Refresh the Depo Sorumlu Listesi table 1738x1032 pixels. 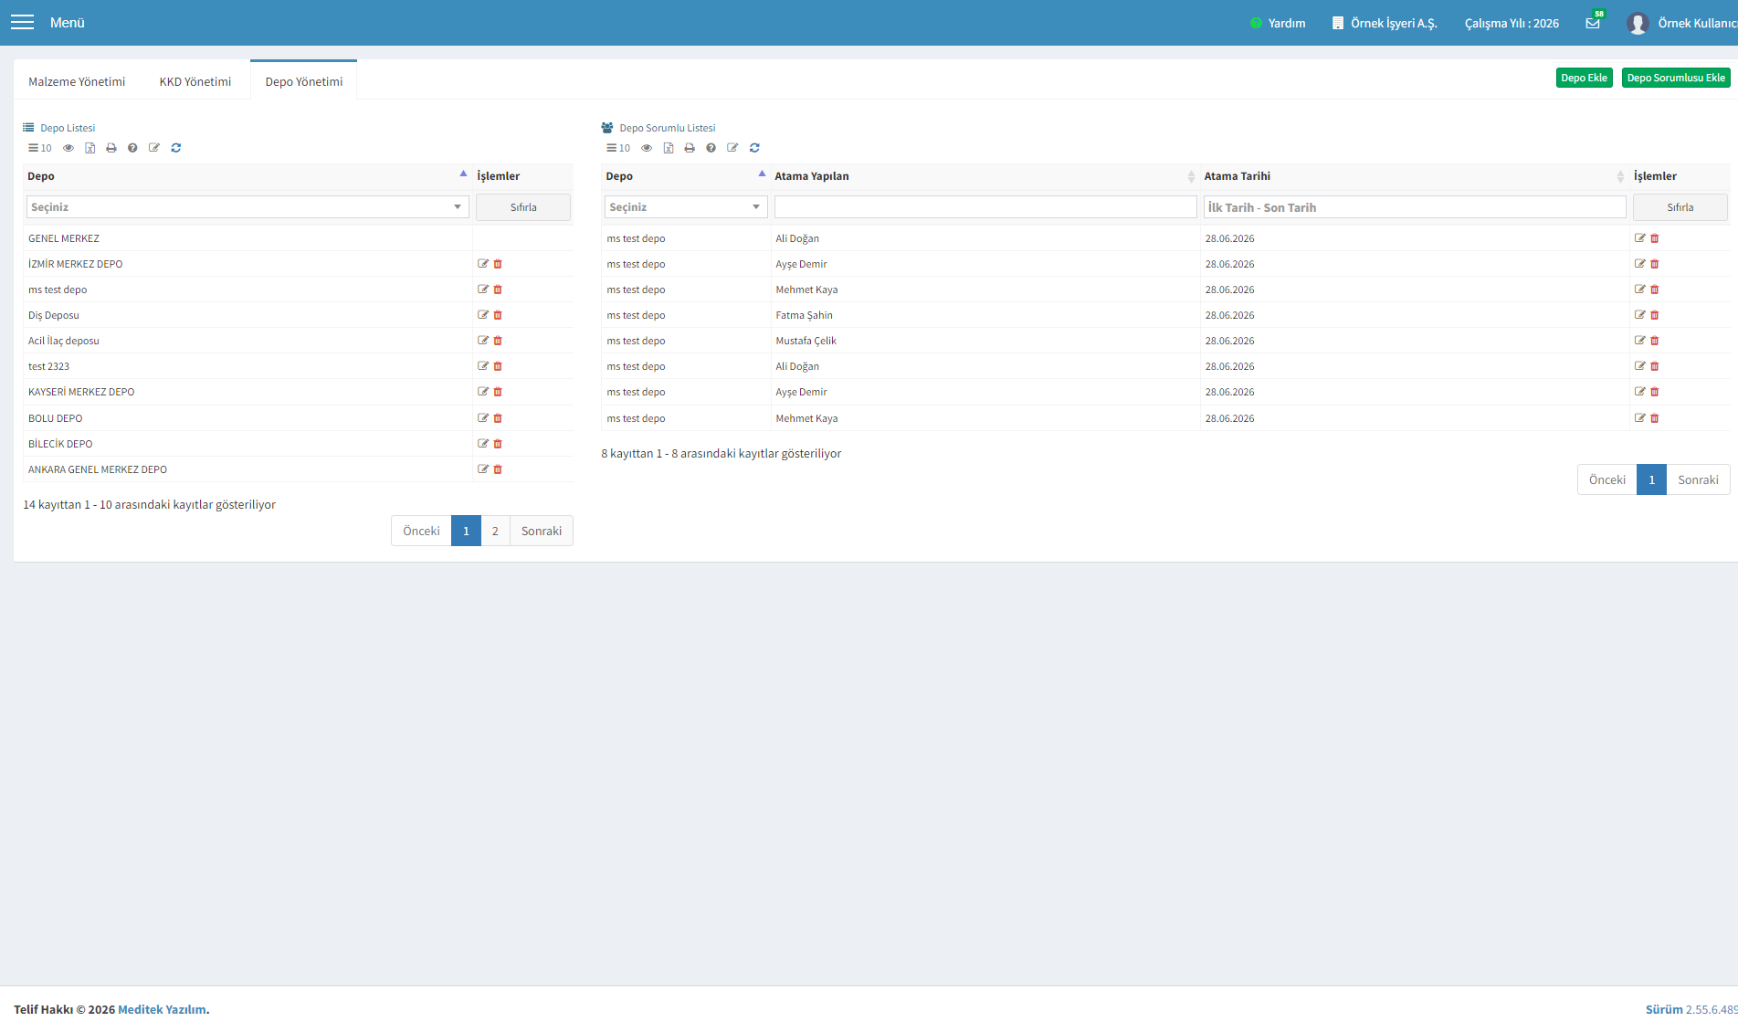754,148
